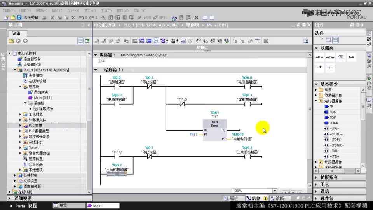
Task: Insert close branch arrow from favorites
Action: click(x=319, y=68)
